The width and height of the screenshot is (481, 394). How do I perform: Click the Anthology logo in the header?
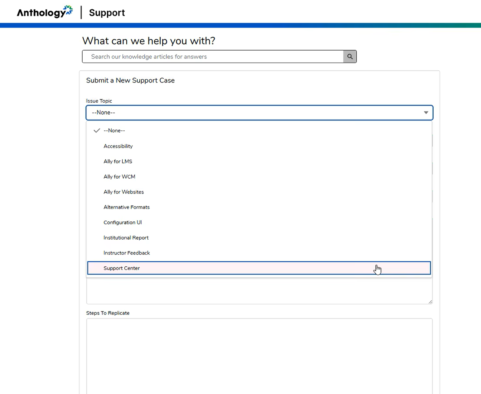45,13
